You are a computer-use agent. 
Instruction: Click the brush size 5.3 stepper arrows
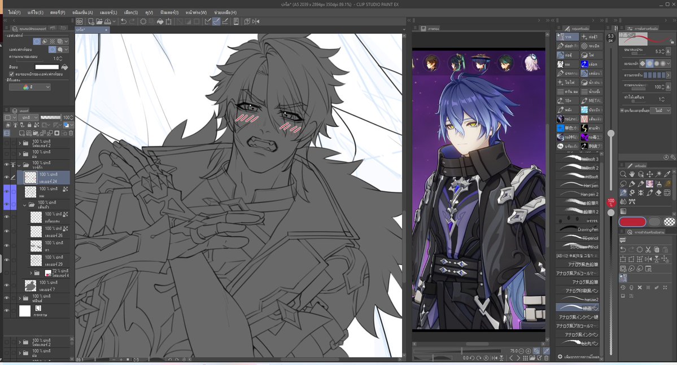[x=665, y=51]
